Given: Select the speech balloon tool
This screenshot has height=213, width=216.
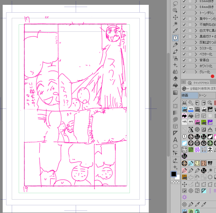Looking at the screenshot, I should tap(175, 146).
